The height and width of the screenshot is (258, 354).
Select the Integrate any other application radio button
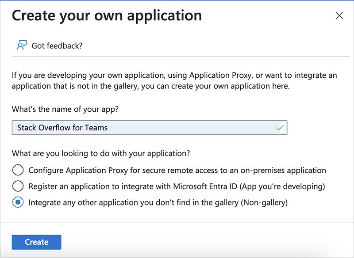coord(18,203)
